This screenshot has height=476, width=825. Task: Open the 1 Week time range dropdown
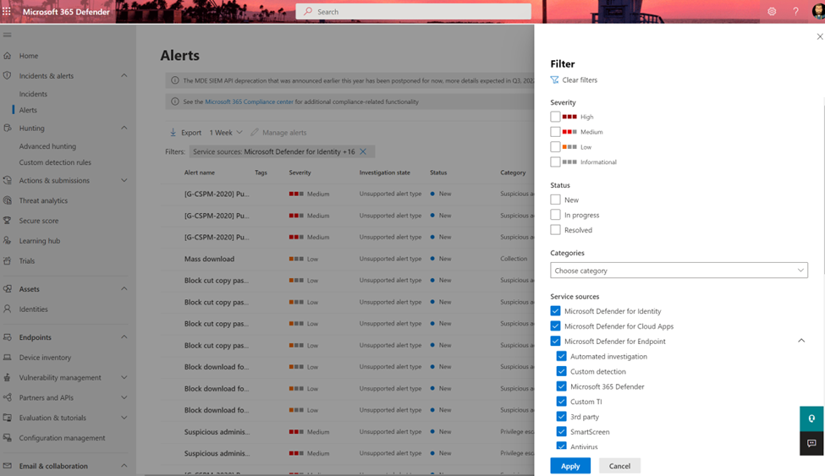[226, 133]
